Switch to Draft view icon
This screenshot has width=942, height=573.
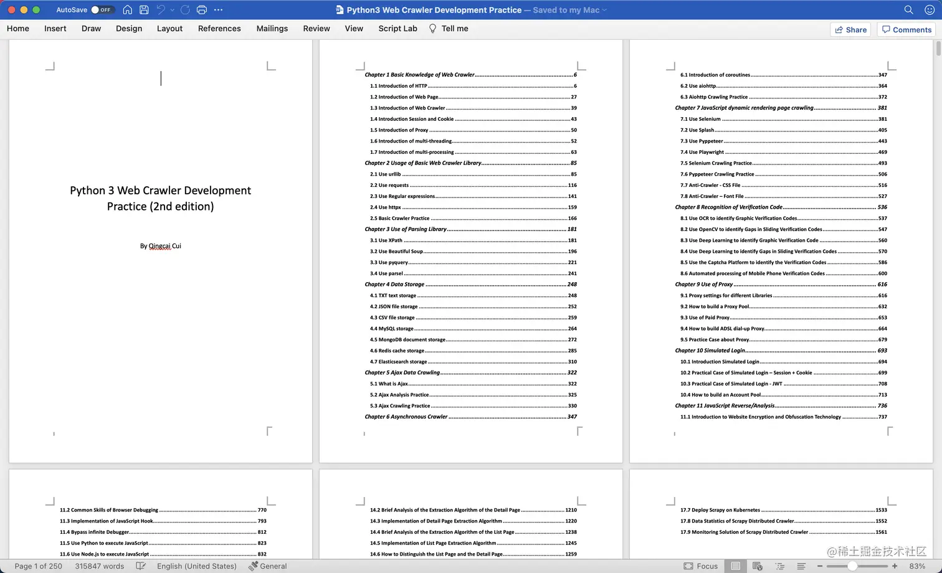tap(801, 566)
